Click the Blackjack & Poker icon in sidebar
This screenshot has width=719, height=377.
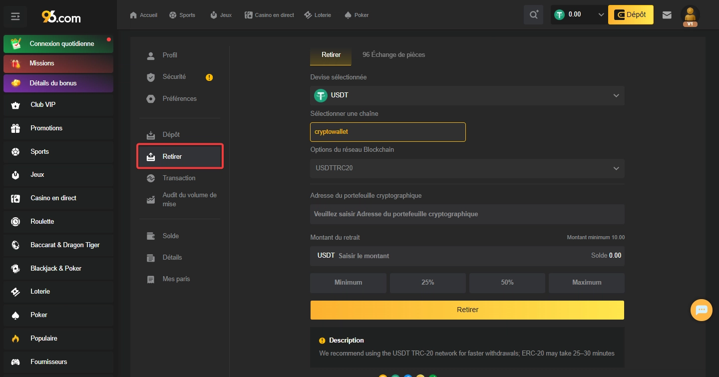pos(15,269)
